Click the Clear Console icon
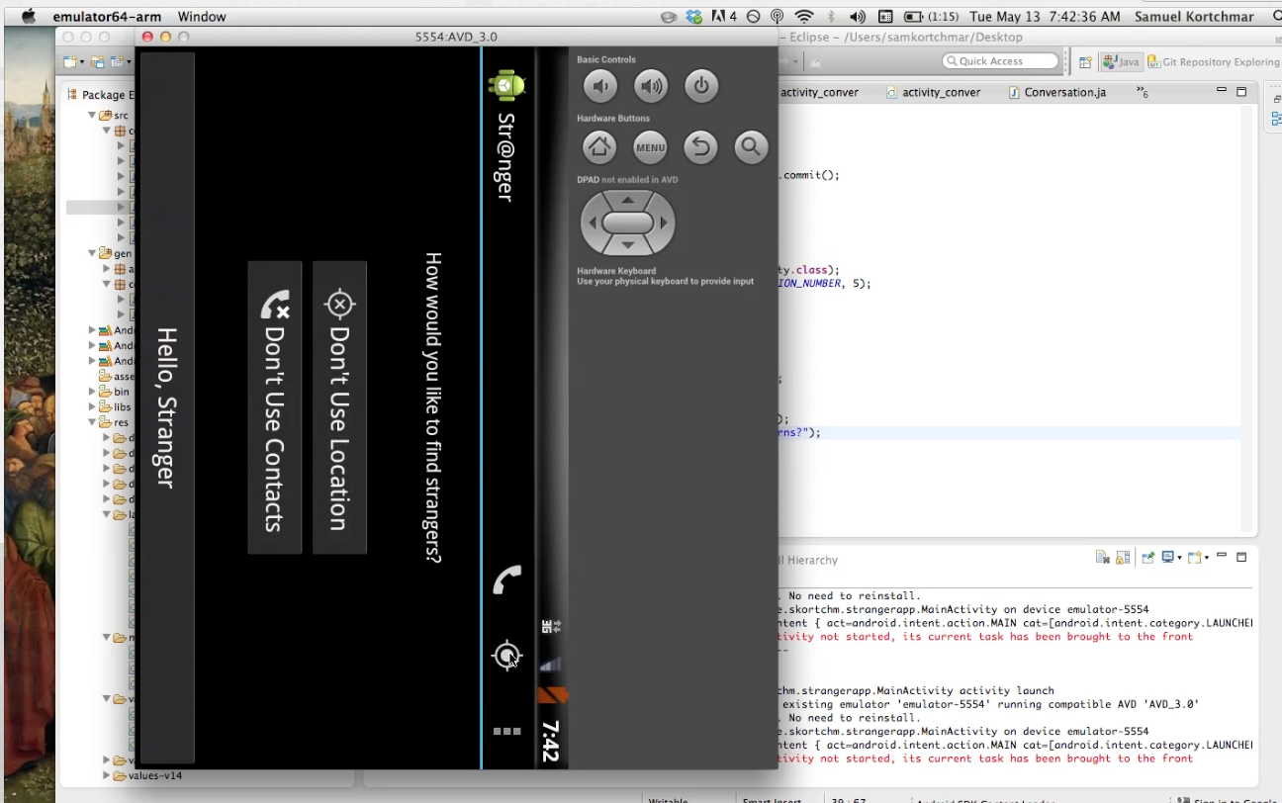 pyautogui.click(x=1103, y=558)
